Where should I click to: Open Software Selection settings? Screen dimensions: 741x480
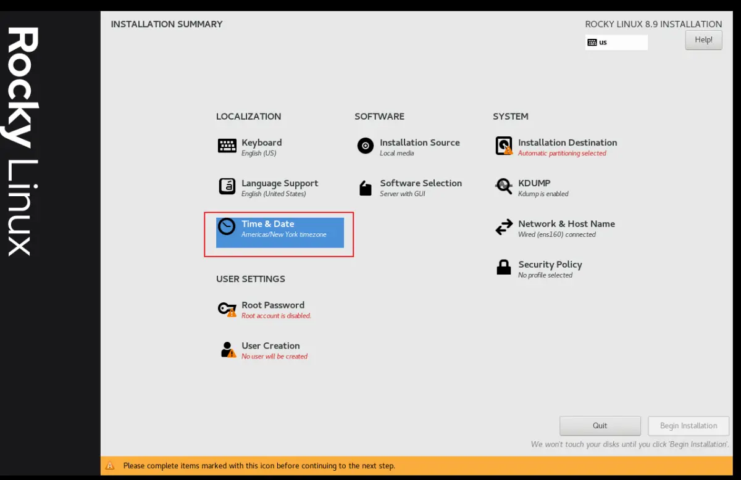[x=421, y=183]
